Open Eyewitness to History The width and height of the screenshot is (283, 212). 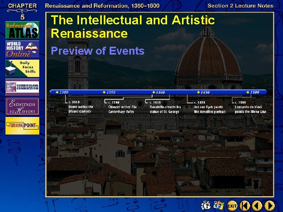click(22, 106)
